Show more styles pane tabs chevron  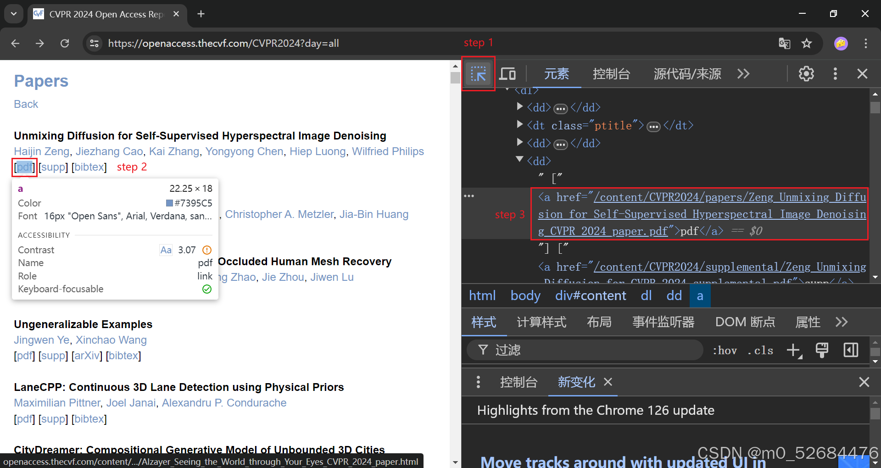tap(842, 322)
